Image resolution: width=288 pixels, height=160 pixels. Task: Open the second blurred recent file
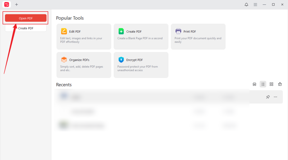tap(83, 111)
